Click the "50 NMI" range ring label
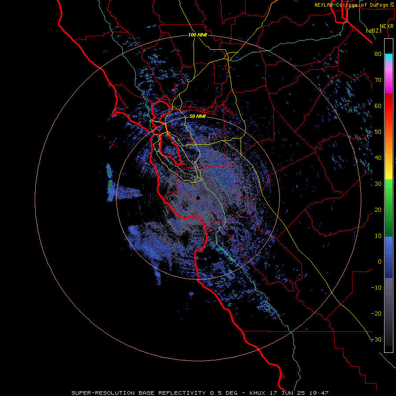 (198, 117)
